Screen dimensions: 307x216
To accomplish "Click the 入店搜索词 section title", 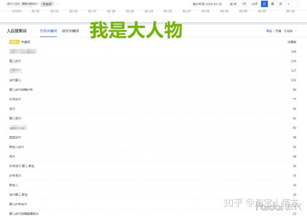I will point(17,31).
